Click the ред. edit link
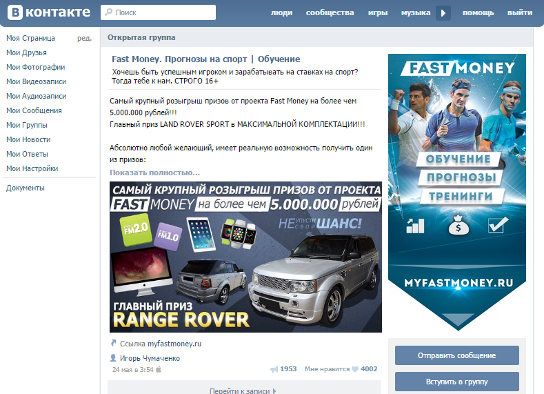This screenshot has height=394, width=544. 84,38
